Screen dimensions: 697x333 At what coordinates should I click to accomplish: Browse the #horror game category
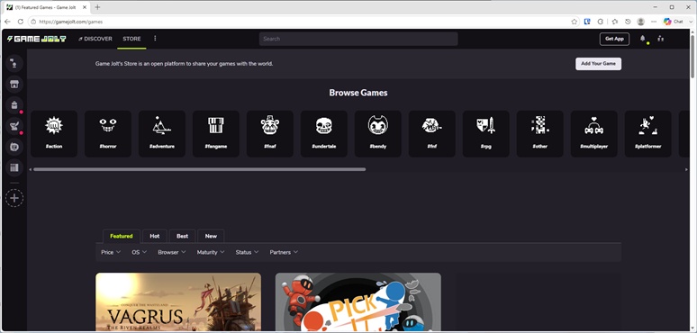[x=108, y=133]
